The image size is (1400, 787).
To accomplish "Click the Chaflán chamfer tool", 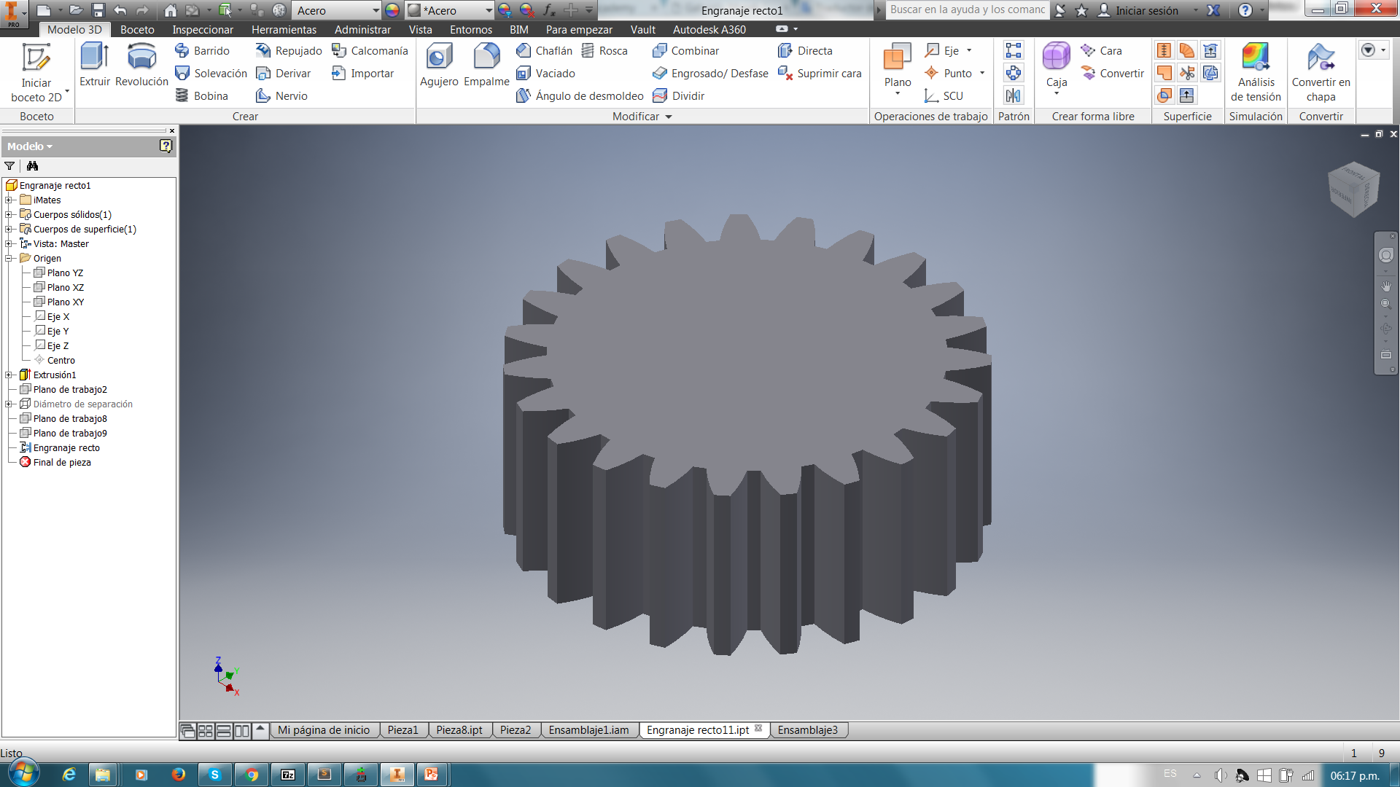I will tap(544, 50).
